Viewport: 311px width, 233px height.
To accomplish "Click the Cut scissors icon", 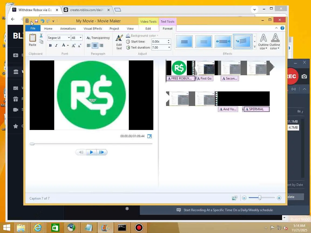I will 41,36.
